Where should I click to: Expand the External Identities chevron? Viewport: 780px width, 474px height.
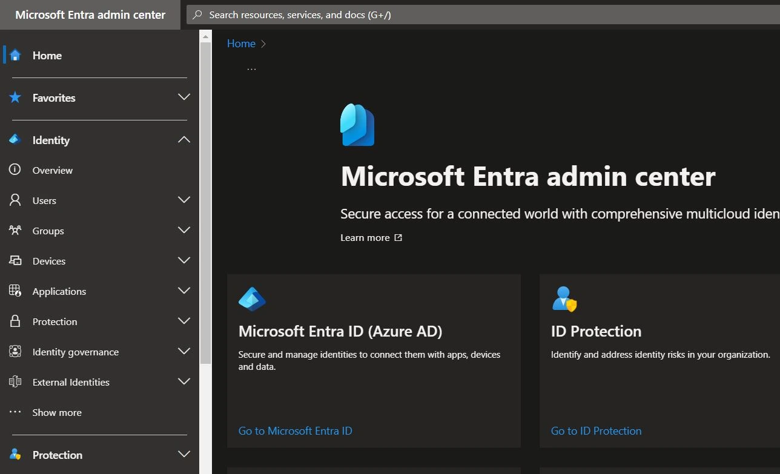click(x=184, y=381)
